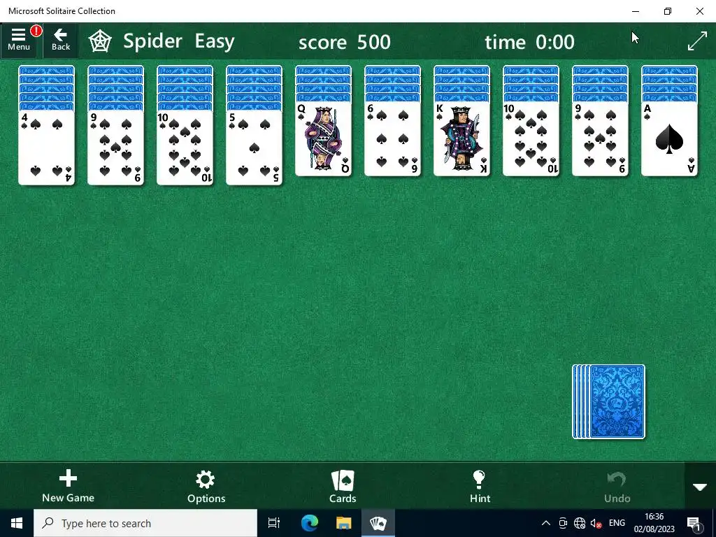Toggle full screen with diagonal arrows icon

coord(697,41)
